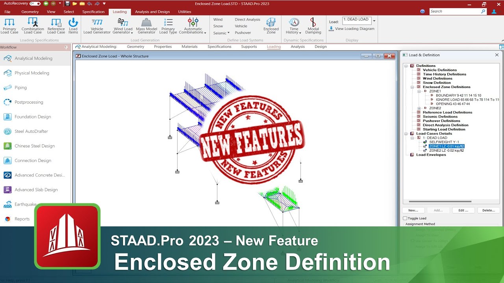The height and width of the screenshot is (283, 504).
Task: Switch to Postprocessing workflow
Action: coord(29,102)
